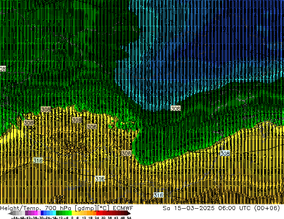This screenshot has height=219, width=284.
Task: Click the gray left arrow end of the color scale
Action: pyautogui.click(x=10, y=213)
